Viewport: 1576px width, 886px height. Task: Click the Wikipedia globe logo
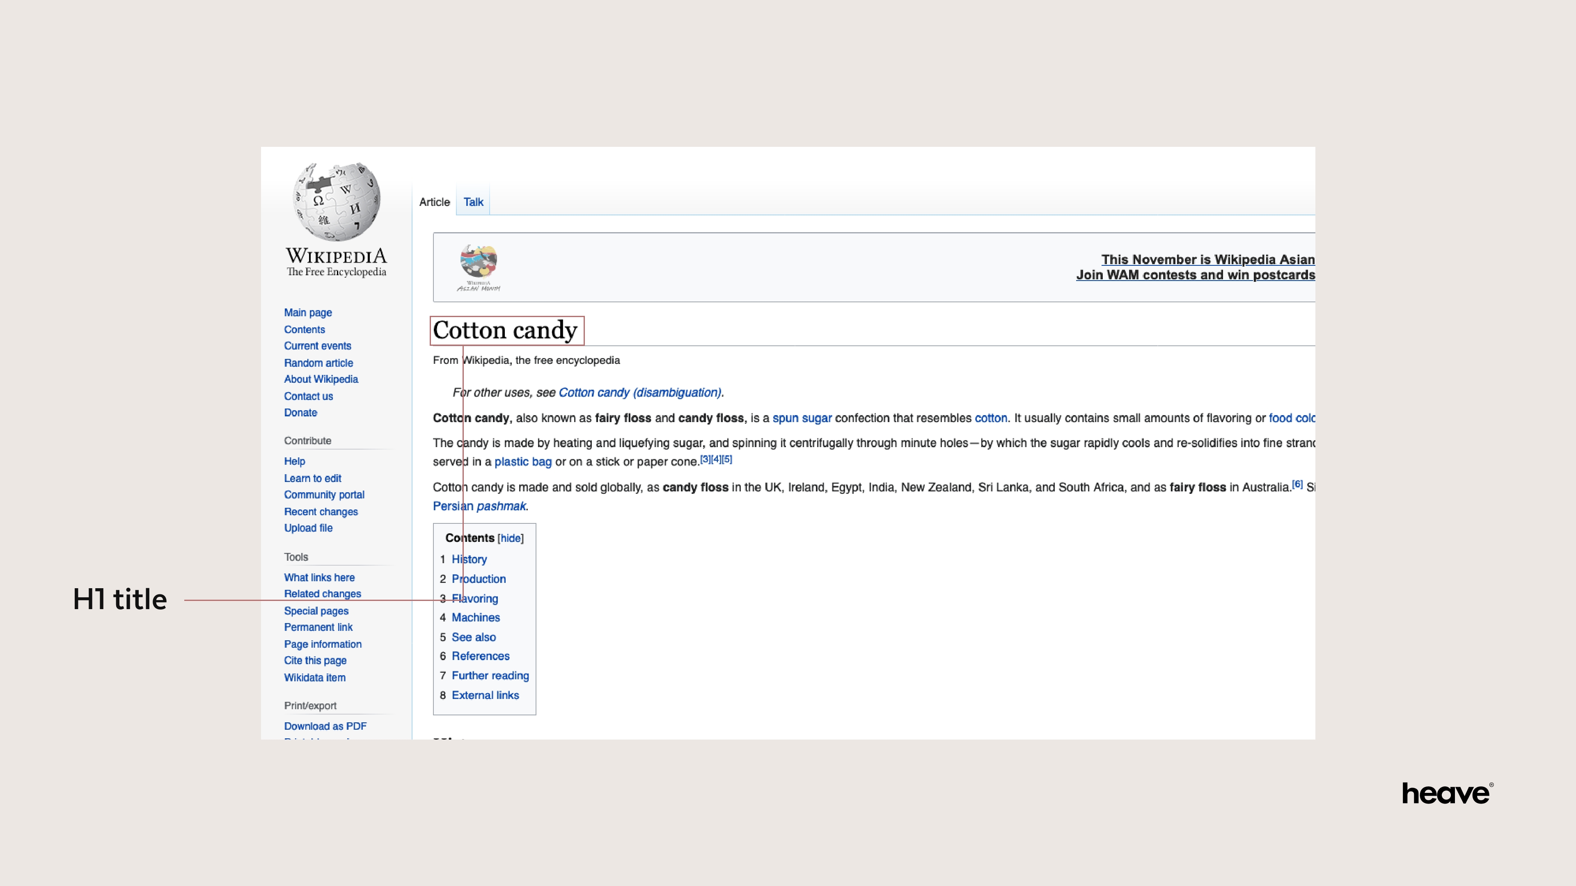(x=337, y=202)
